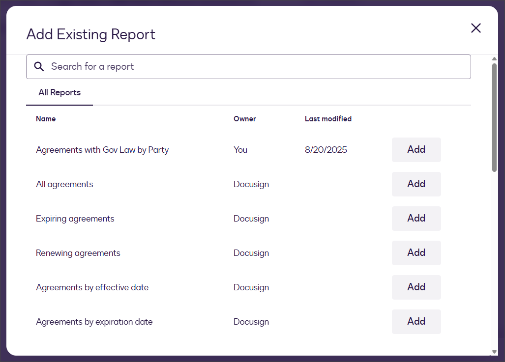Add the Agreements with Gov Law by Party report
505x362 pixels.
[x=416, y=150]
